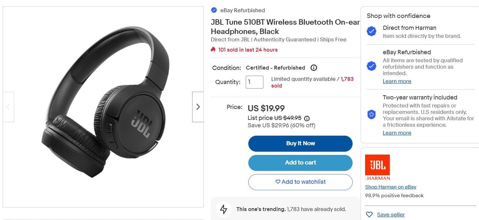Viewport: 479px width, 220px height.
Task: Open Learn more under eBay Refurbished
Action: (x=397, y=81)
